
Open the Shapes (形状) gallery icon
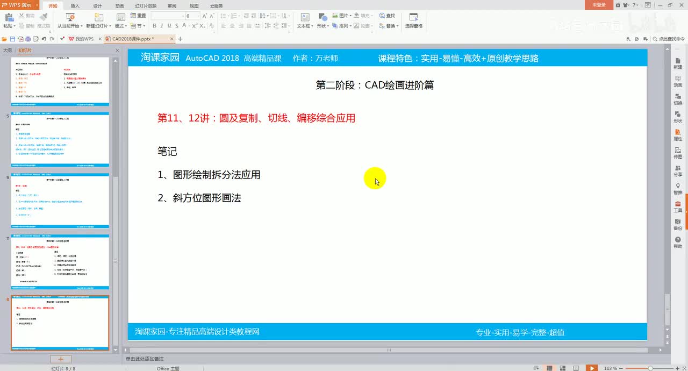(x=322, y=17)
